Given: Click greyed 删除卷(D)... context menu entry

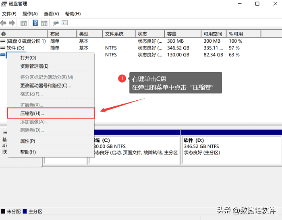Looking at the screenshot, I should 51,130.
